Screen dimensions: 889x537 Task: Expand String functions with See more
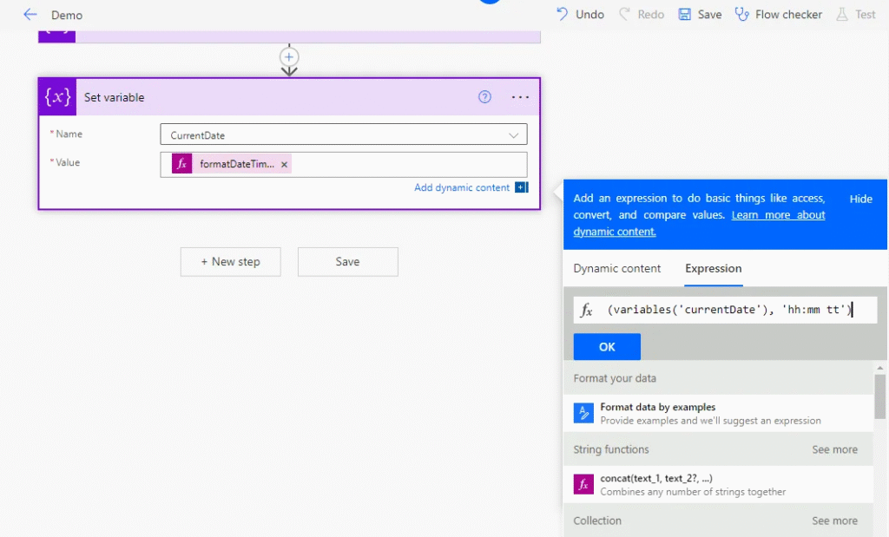(x=834, y=449)
